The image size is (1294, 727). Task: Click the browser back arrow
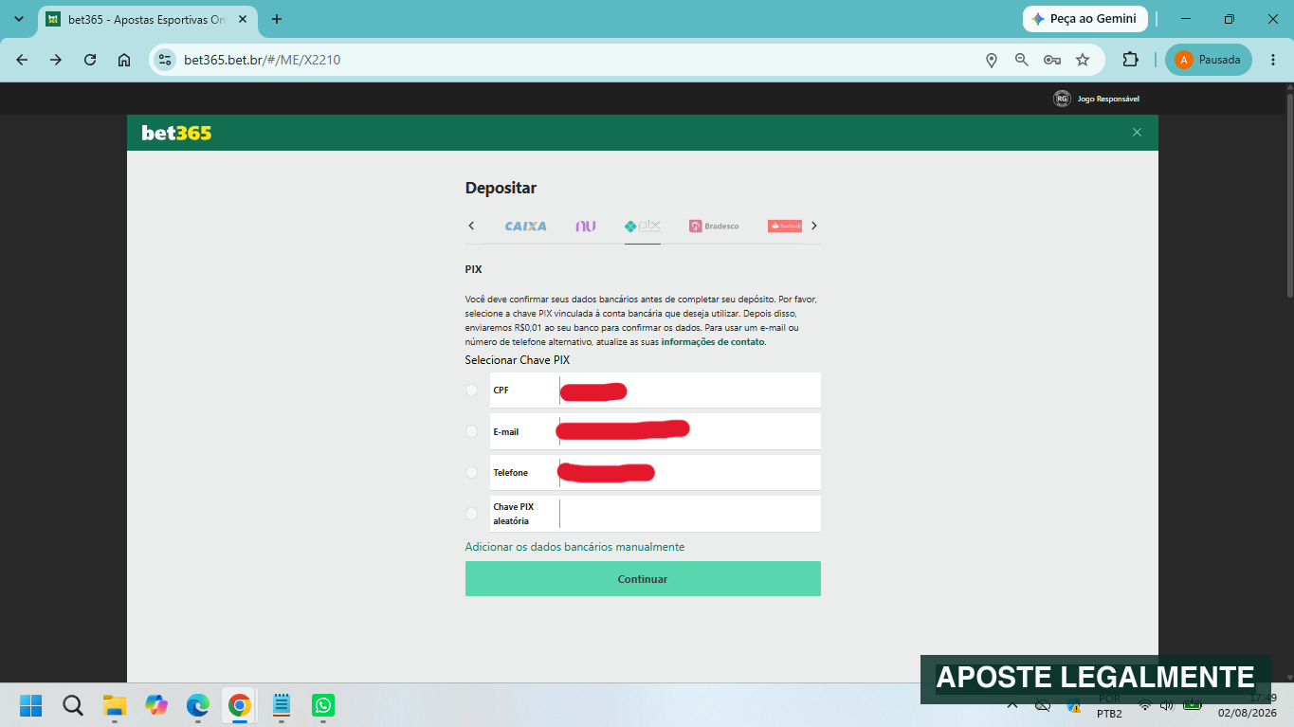click(x=22, y=60)
